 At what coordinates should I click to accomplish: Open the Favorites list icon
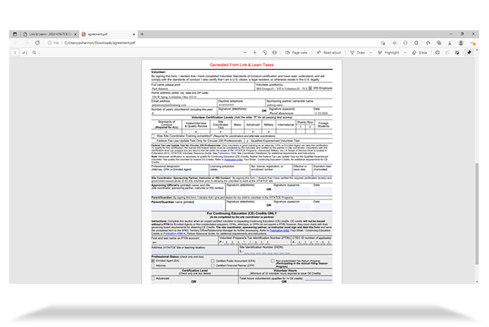point(428,43)
